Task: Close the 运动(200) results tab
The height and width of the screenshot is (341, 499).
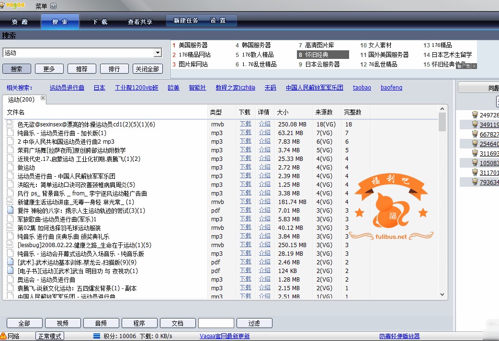Action: [x=43, y=98]
